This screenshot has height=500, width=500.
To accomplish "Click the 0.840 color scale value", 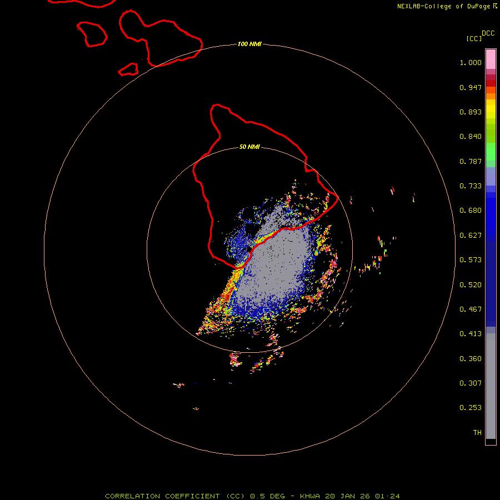I will coord(471,137).
